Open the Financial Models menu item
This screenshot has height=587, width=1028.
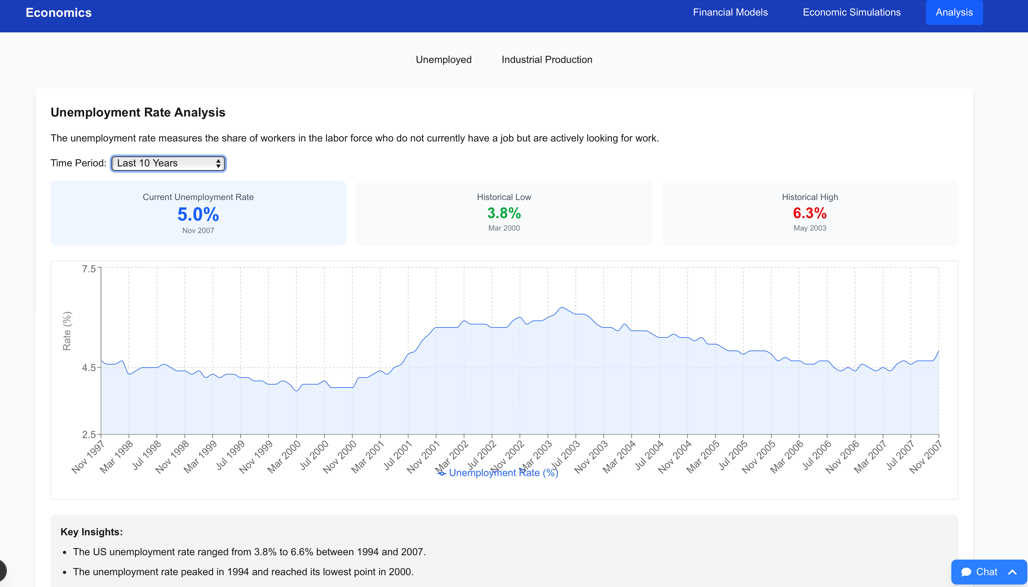[x=730, y=12]
